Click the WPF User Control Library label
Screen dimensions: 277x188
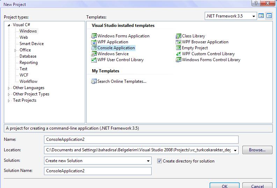coord(121,60)
